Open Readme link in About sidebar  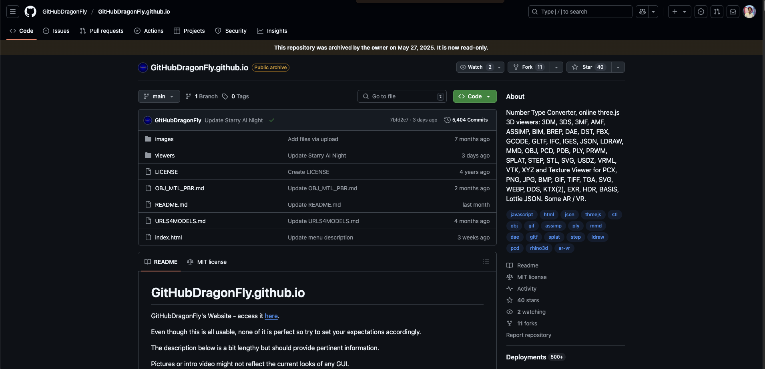coord(522,265)
